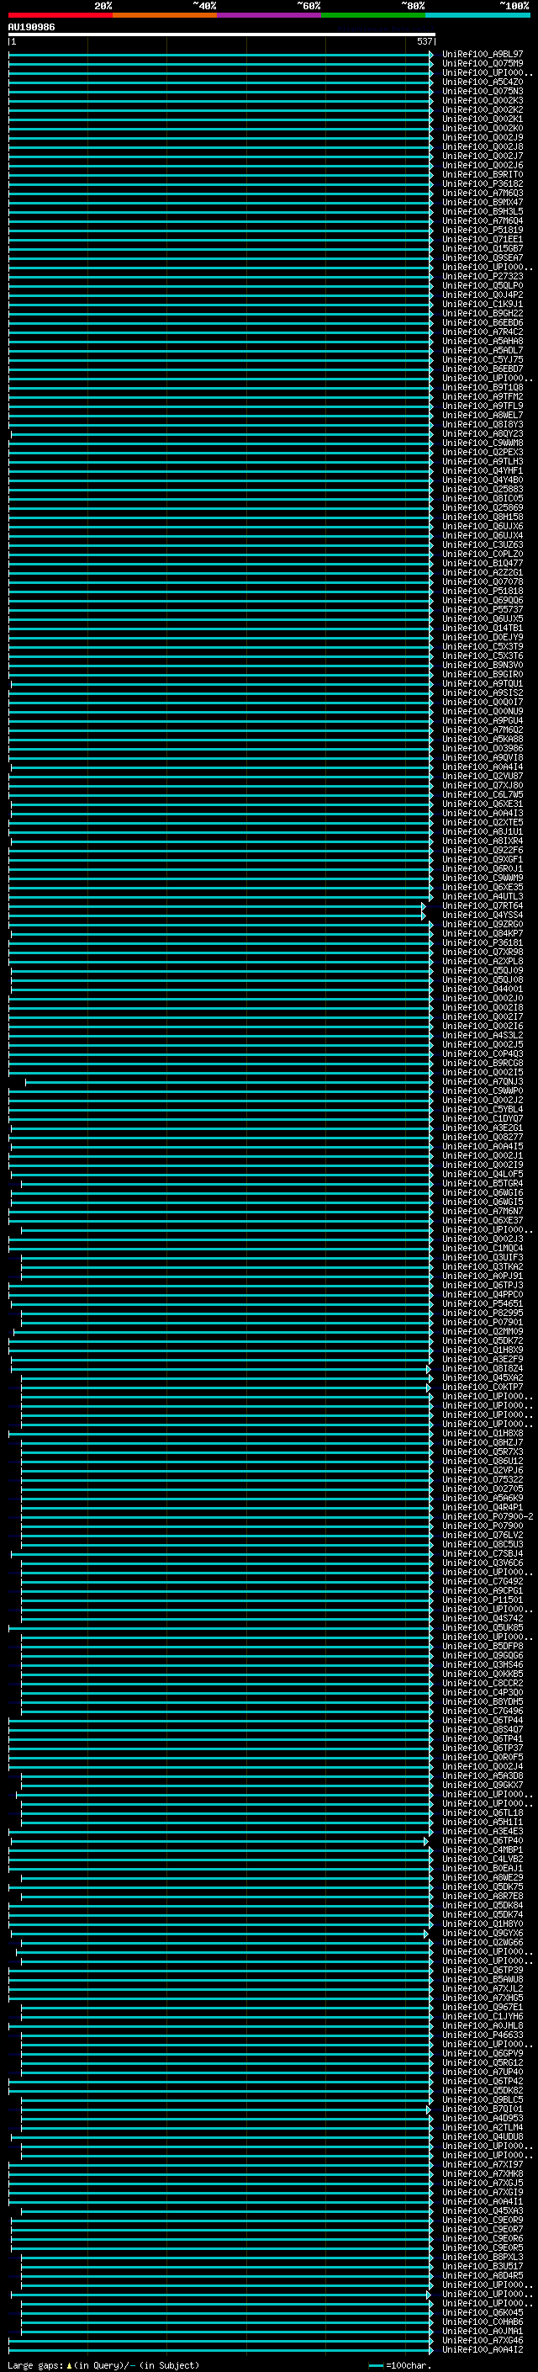Select the UniRef100_P82995 row label
This screenshot has height=2372, width=538.
(482, 1313)
